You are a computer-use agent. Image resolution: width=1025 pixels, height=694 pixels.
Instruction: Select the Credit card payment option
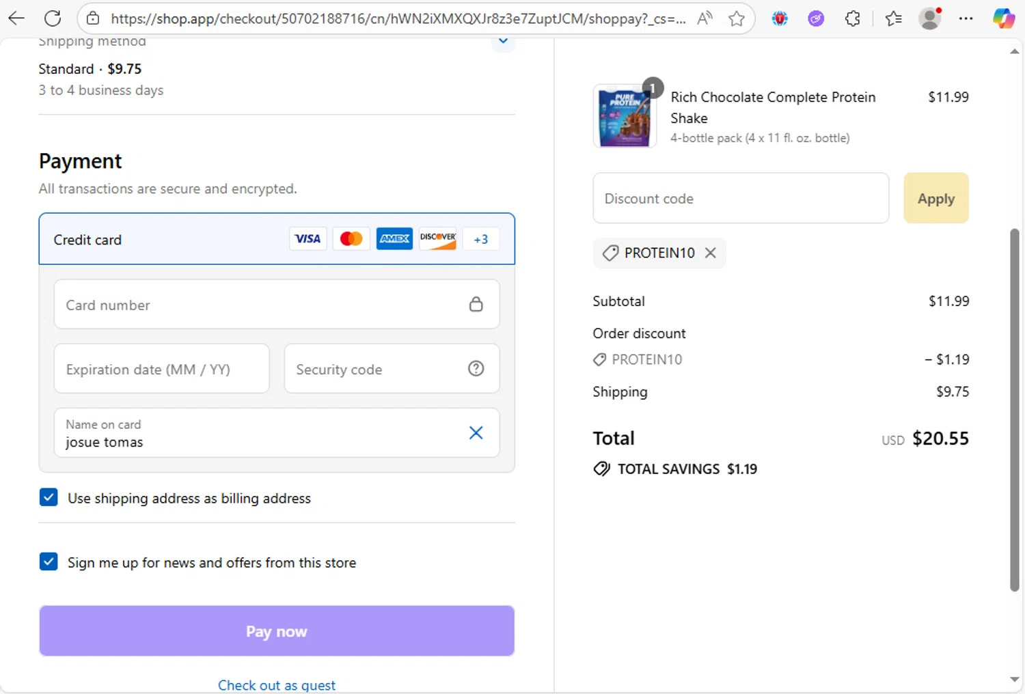(277, 239)
